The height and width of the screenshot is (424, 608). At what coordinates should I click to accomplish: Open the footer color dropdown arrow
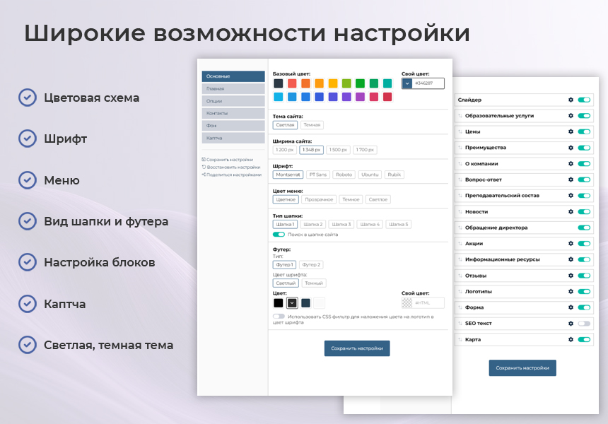(x=291, y=302)
